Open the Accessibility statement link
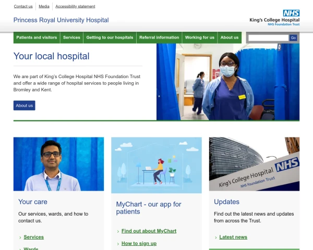Image resolution: width=313 pixels, height=250 pixels. click(75, 6)
